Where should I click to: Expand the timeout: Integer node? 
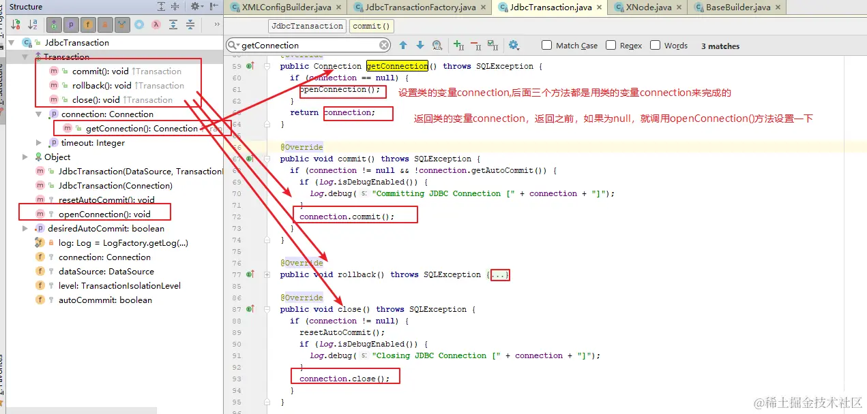coord(40,142)
